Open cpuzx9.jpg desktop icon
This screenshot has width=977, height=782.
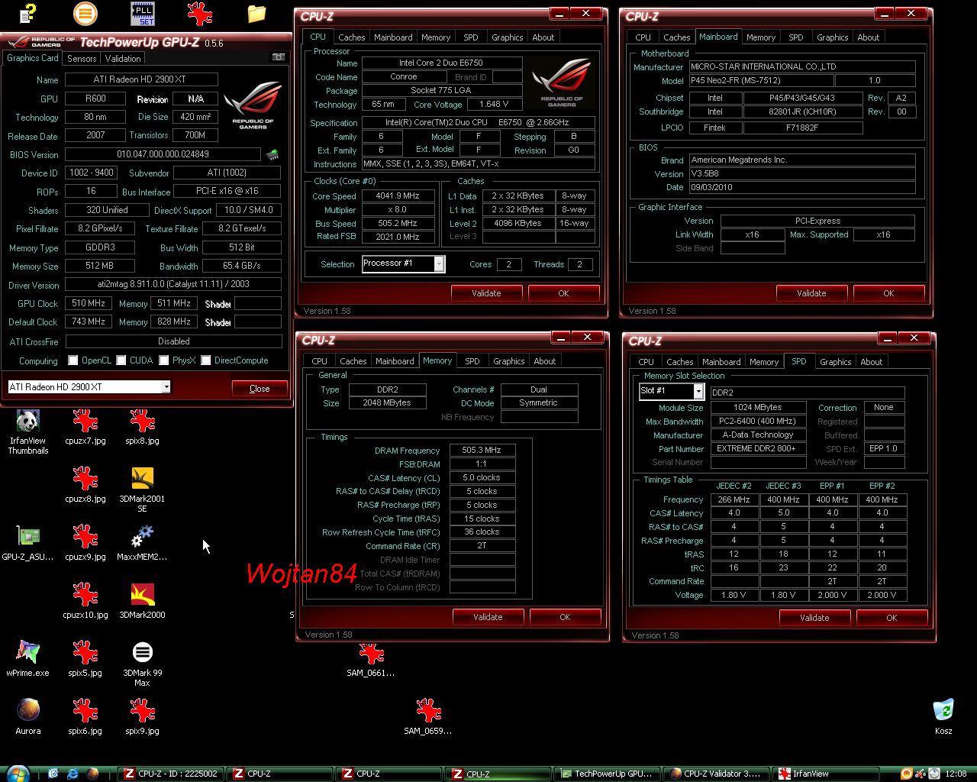pos(85,543)
